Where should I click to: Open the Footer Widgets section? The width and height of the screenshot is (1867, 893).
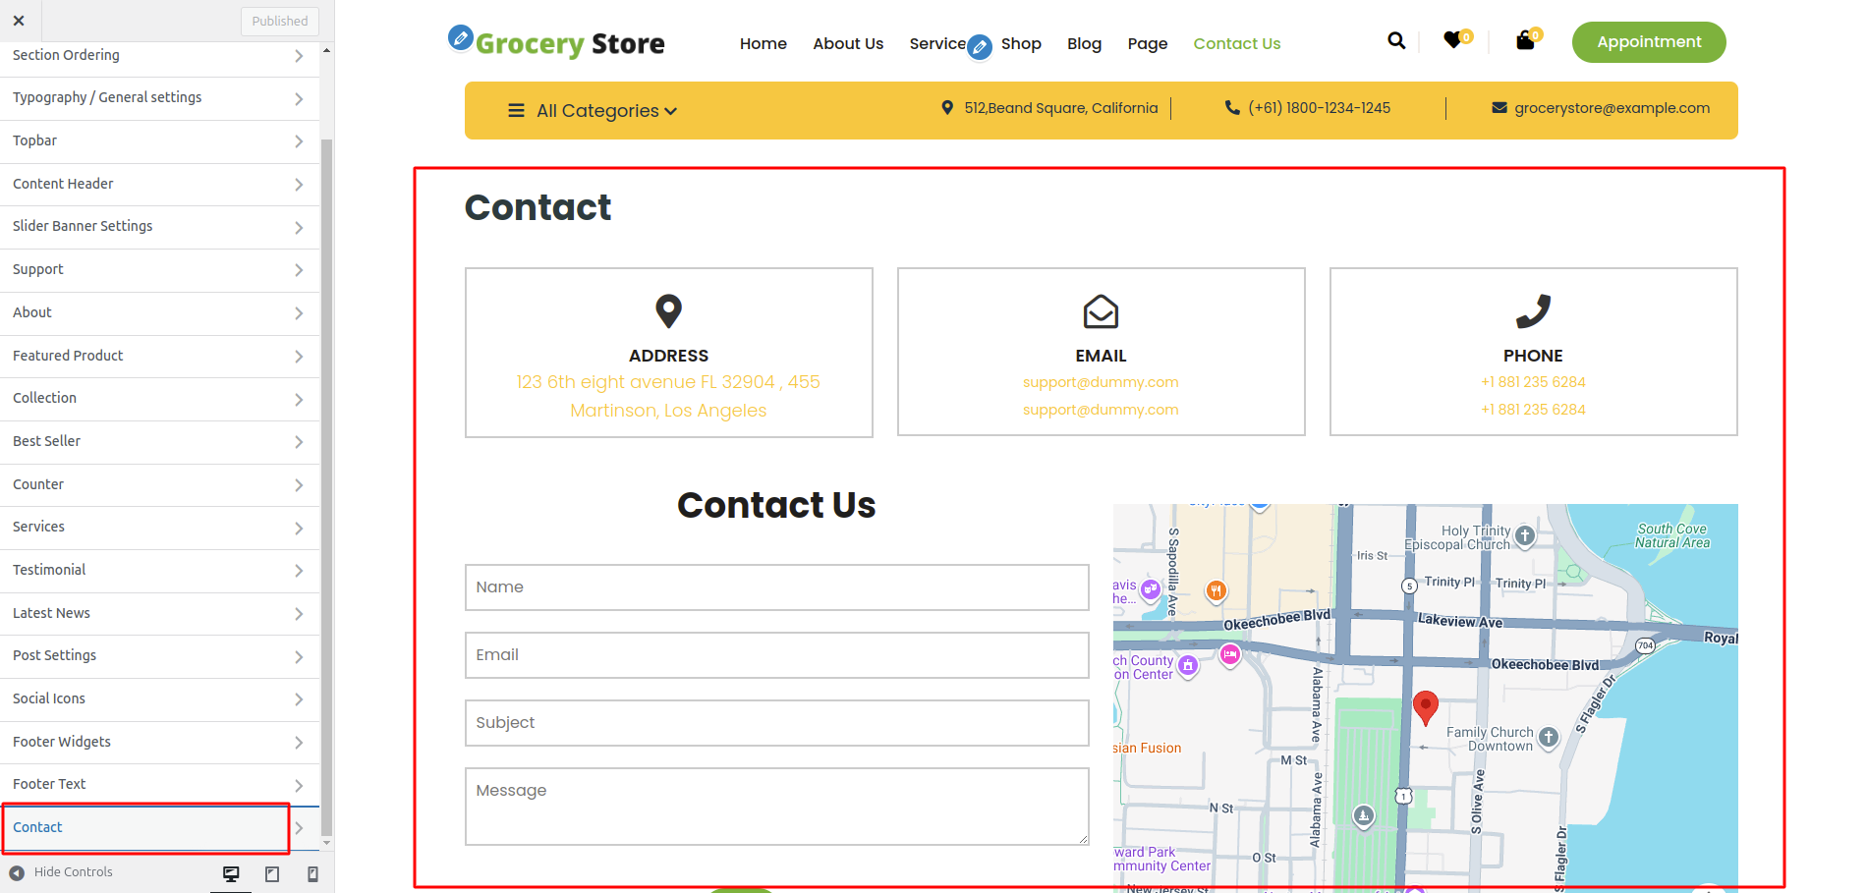pyautogui.click(x=160, y=743)
